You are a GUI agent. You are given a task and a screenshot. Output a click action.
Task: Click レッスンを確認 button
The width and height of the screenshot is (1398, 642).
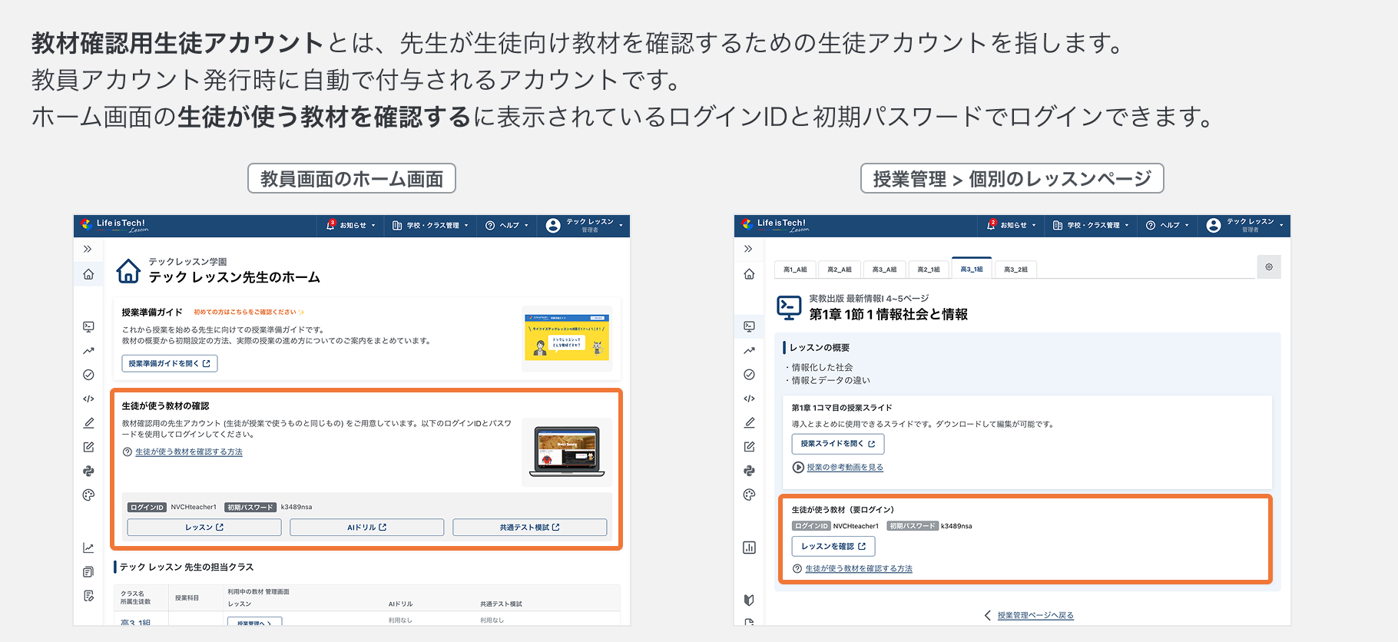(x=833, y=547)
